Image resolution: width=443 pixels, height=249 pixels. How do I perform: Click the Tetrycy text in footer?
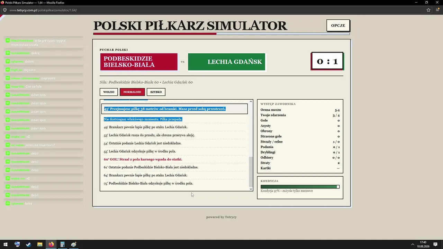tap(231, 217)
